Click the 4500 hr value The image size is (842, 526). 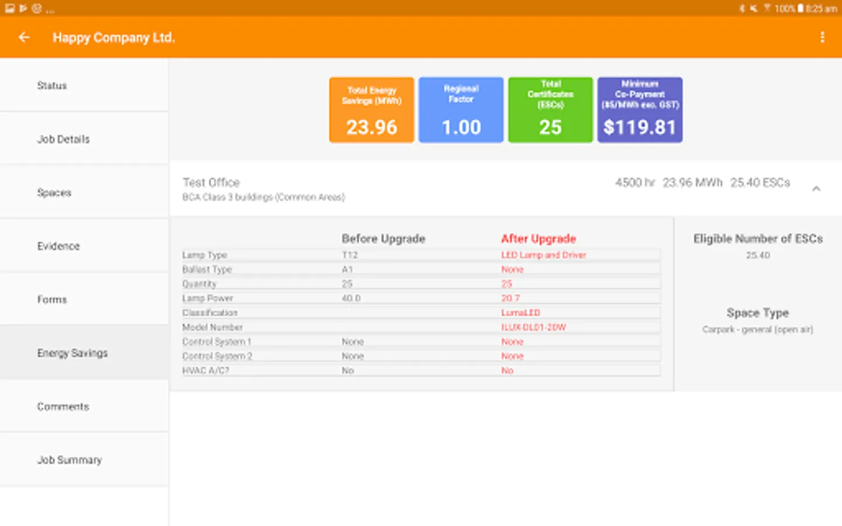pyautogui.click(x=635, y=182)
